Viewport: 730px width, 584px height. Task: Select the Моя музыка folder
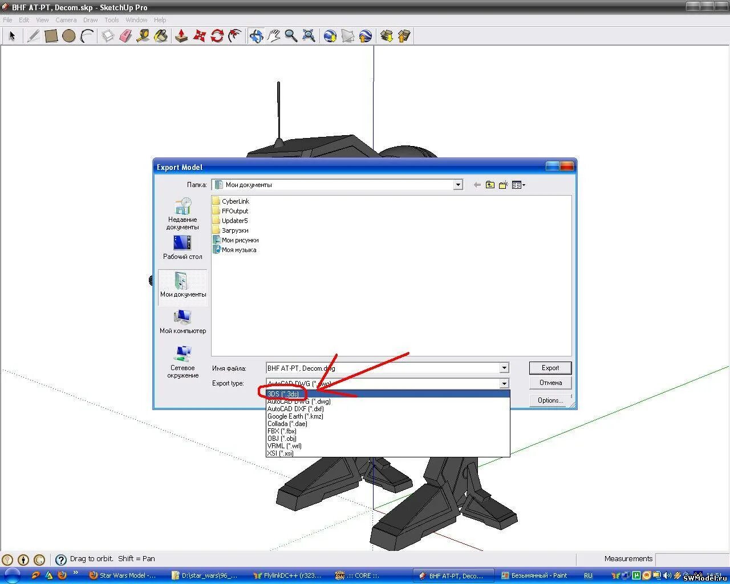(x=234, y=250)
